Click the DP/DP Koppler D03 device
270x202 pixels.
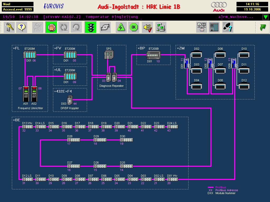click(70, 100)
